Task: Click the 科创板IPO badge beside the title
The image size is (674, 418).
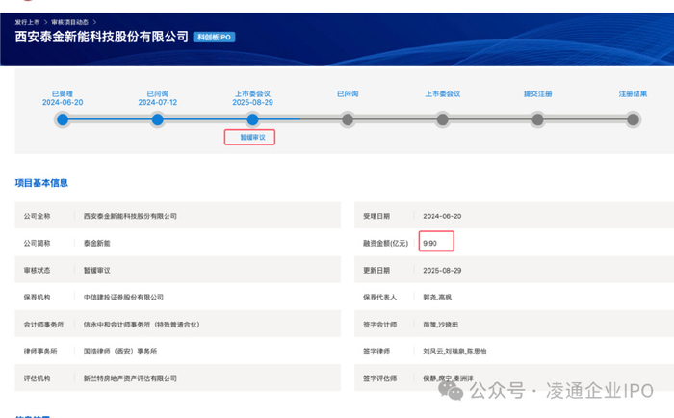Action: [214, 37]
